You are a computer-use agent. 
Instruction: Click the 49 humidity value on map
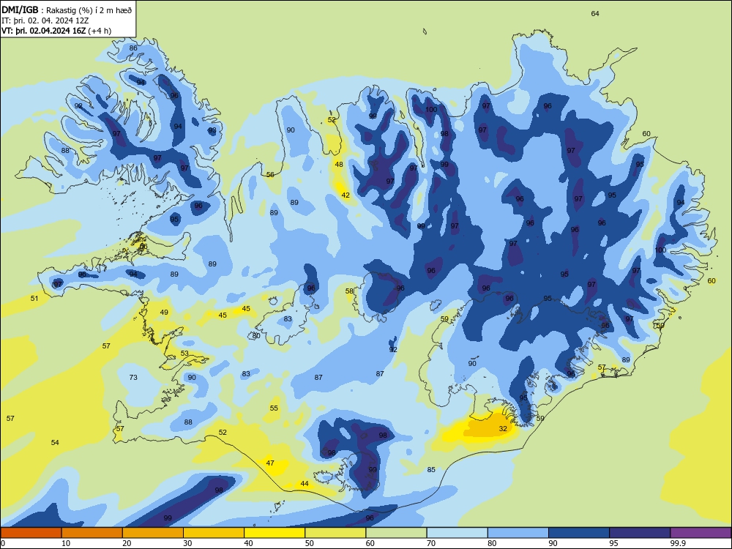coord(164,313)
